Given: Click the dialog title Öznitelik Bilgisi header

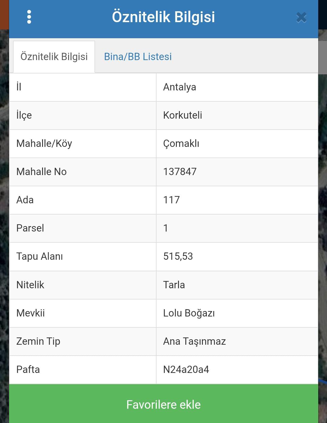Looking at the screenshot, I should [x=163, y=17].
